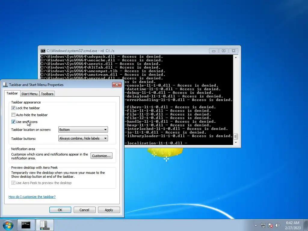
Task: Click the errorhandling-l1-1-0.dll output line
Action: click(179, 100)
